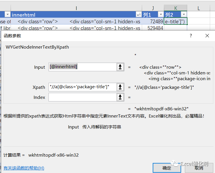This screenshot has height=173, width=215.
Task: Click into the Input argument field
Action: coord(83,67)
